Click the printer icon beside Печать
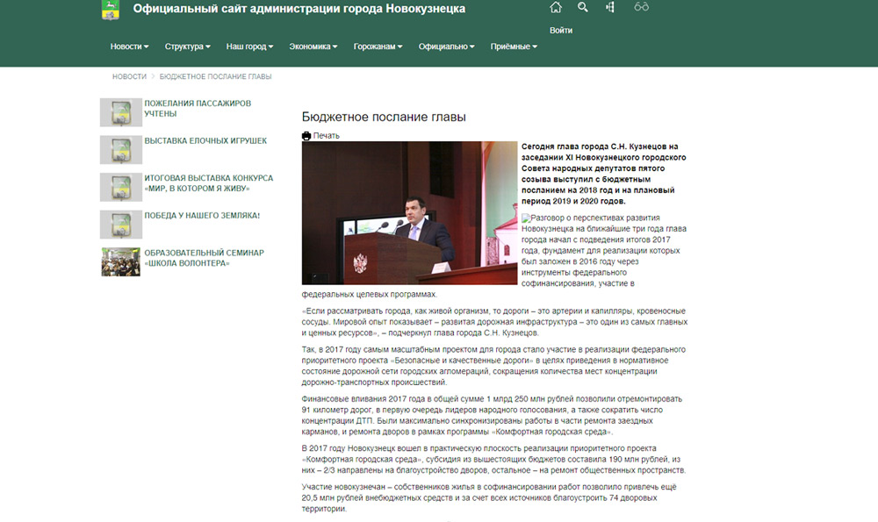878x522 pixels. pos(306,135)
